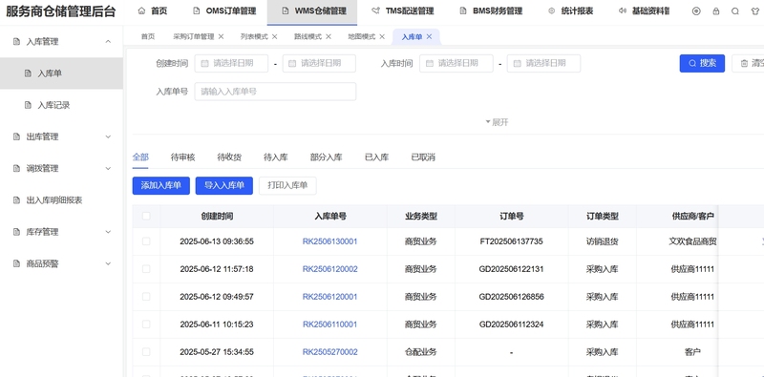Close the 采购订单管理 tab
This screenshot has height=377, width=764.
coord(221,36)
